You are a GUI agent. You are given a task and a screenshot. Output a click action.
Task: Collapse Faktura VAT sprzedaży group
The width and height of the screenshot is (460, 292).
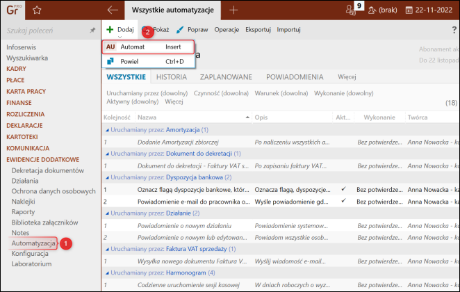107,249
